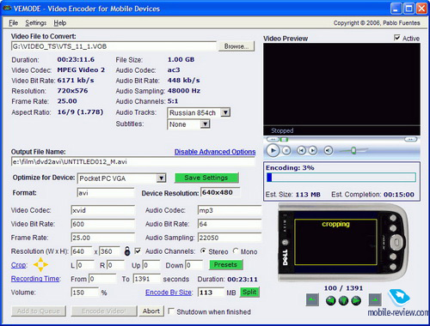Screen dimensions: 430x326
Task: Select Stereo audio channels
Action: click(203, 251)
